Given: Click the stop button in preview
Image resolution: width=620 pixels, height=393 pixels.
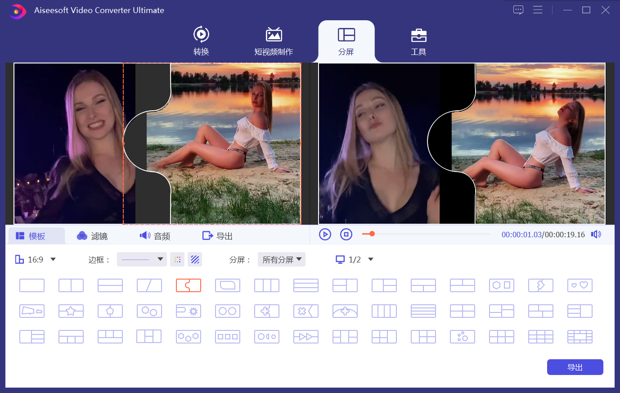Looking at the screenshot, I should click(x=346, y=235).
